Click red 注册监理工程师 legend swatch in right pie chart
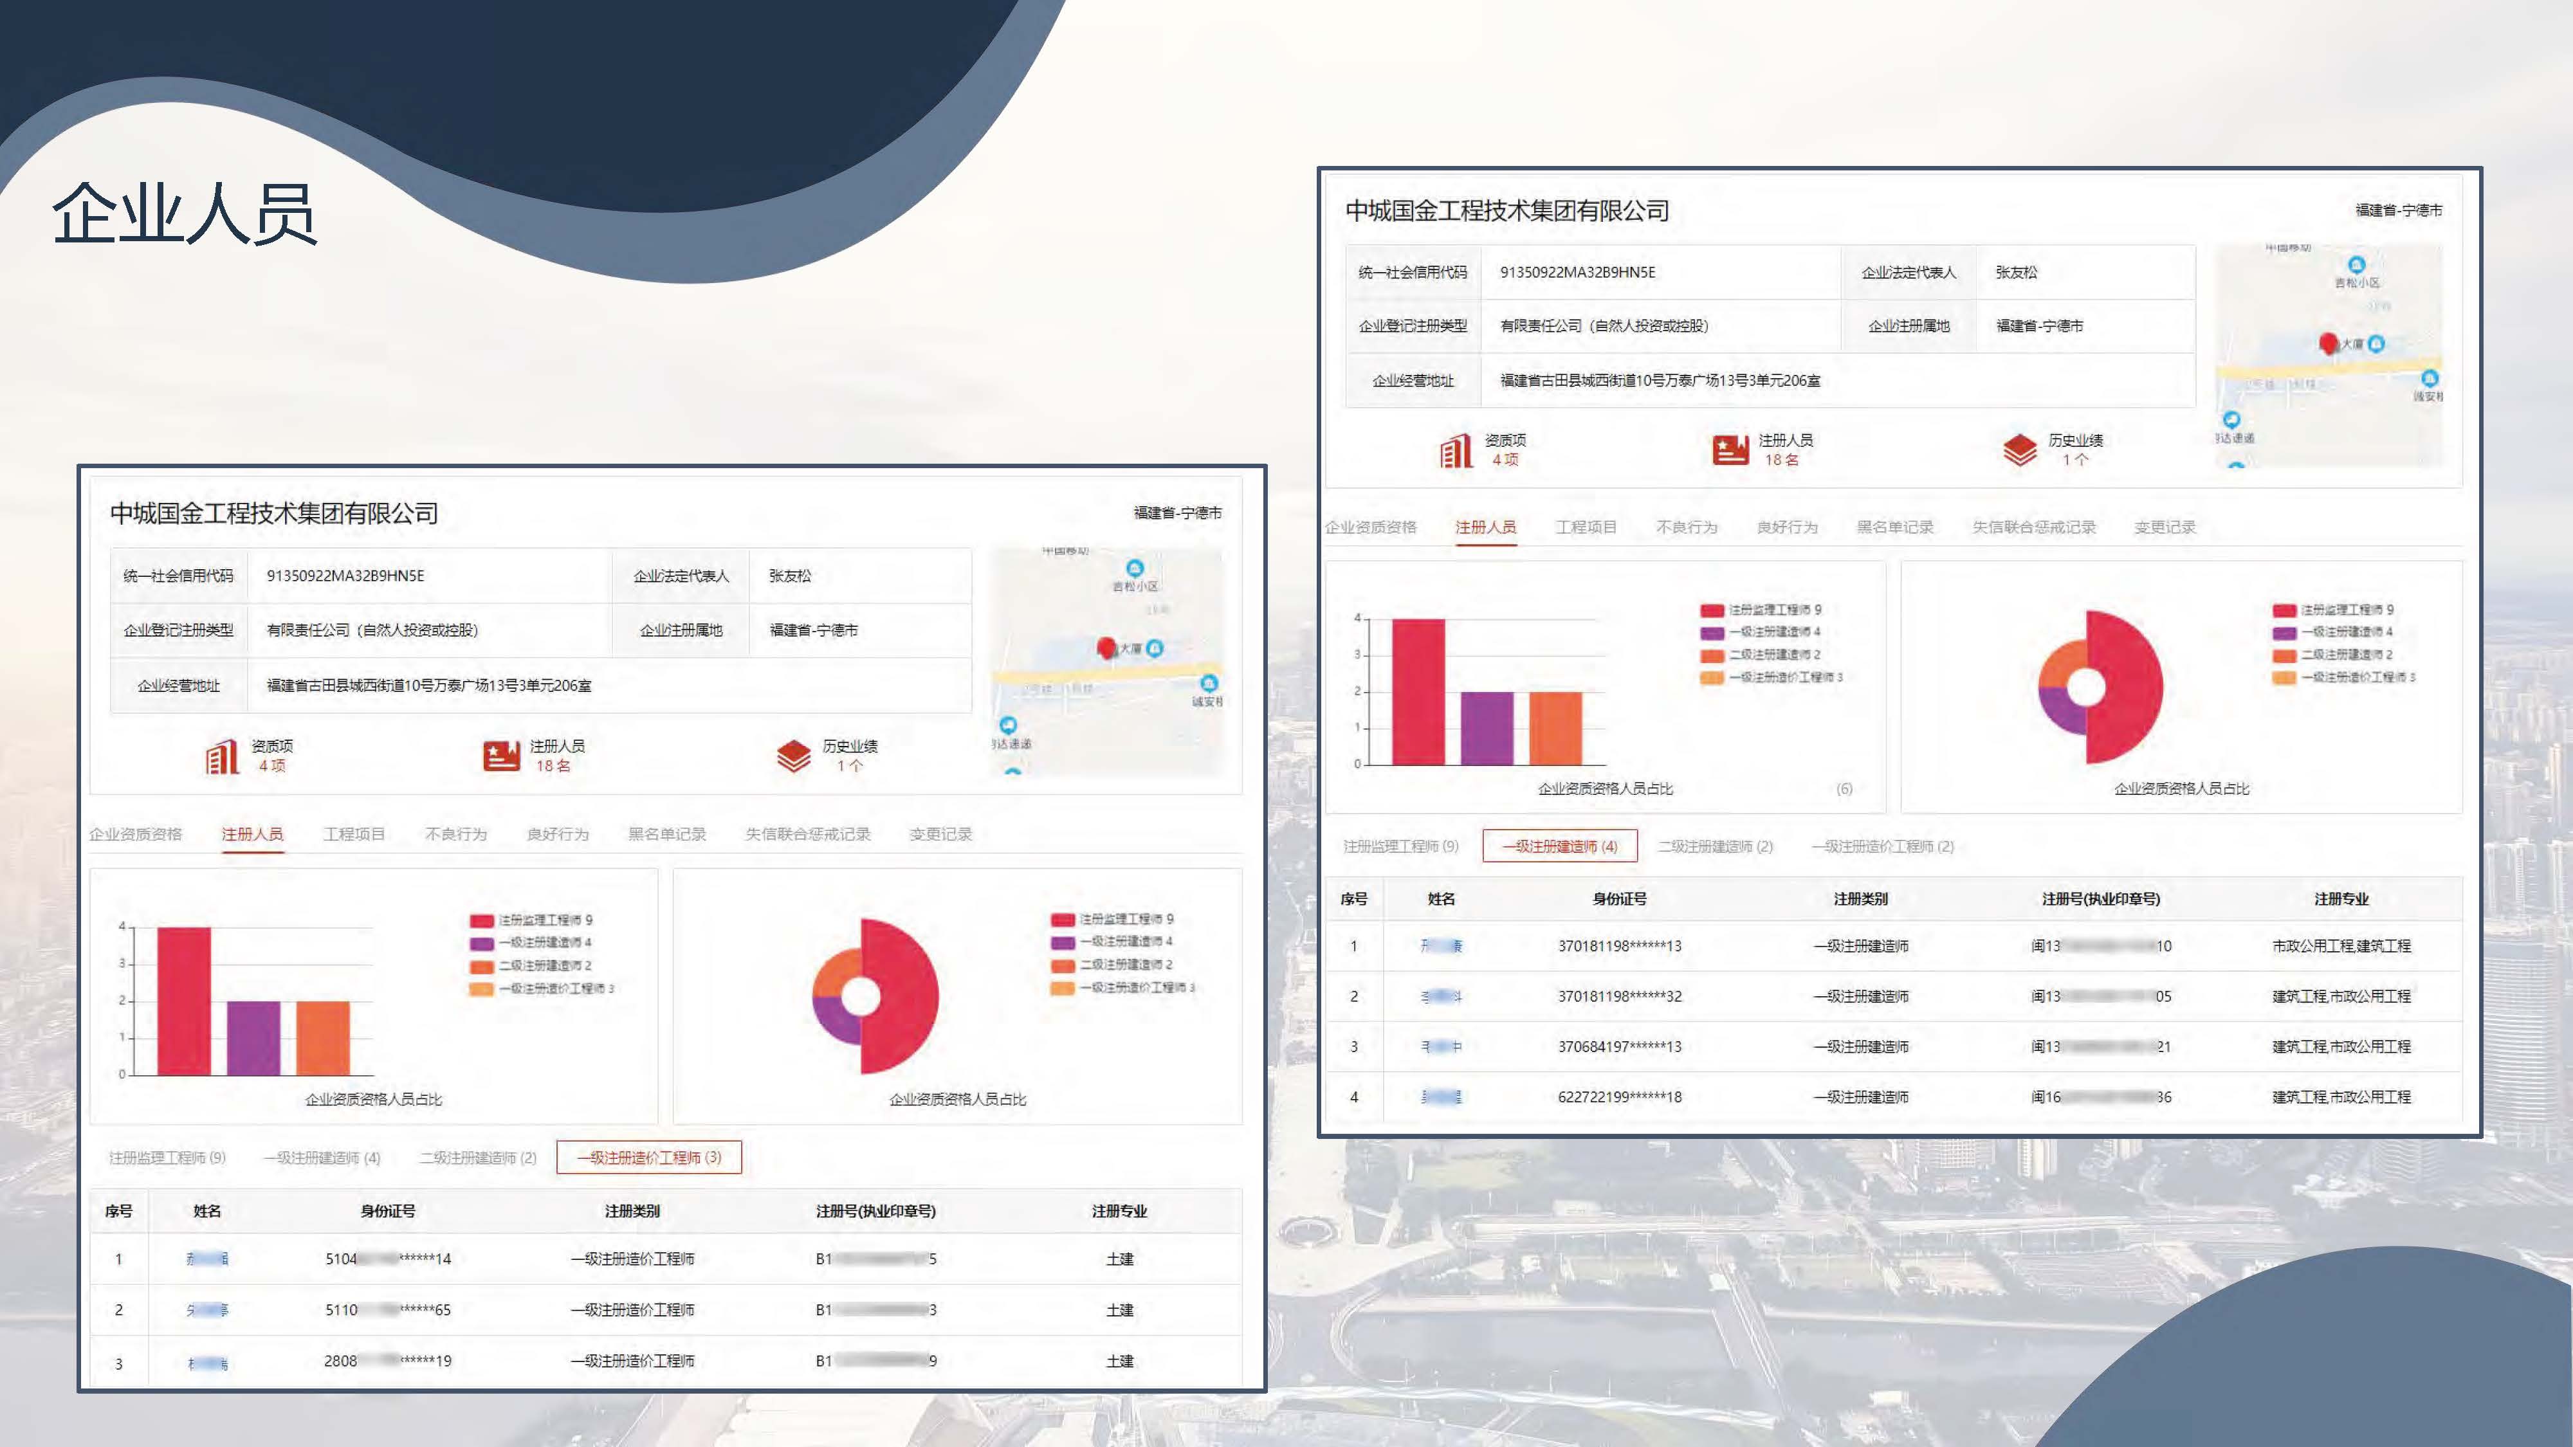Screen dimensions: 2573x1447 (x=2284, y=610)
